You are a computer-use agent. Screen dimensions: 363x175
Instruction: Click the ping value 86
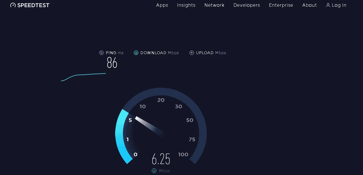[x=112, y=63]
